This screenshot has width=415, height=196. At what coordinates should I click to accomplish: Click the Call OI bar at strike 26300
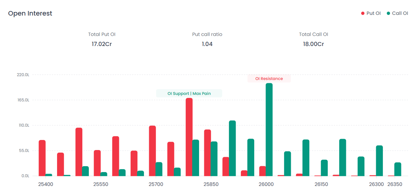click(379, 161)
